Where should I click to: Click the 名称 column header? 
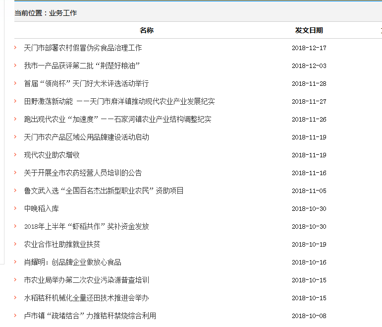(147, 30)
